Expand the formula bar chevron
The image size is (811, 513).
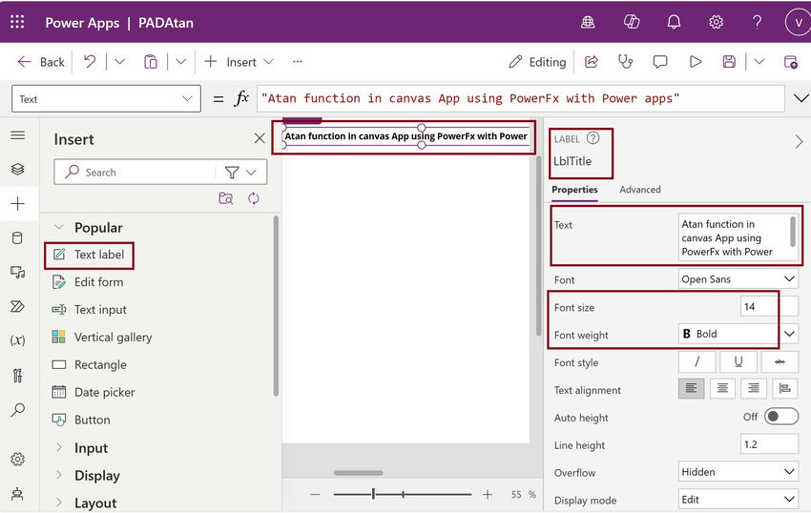[801, 98]
